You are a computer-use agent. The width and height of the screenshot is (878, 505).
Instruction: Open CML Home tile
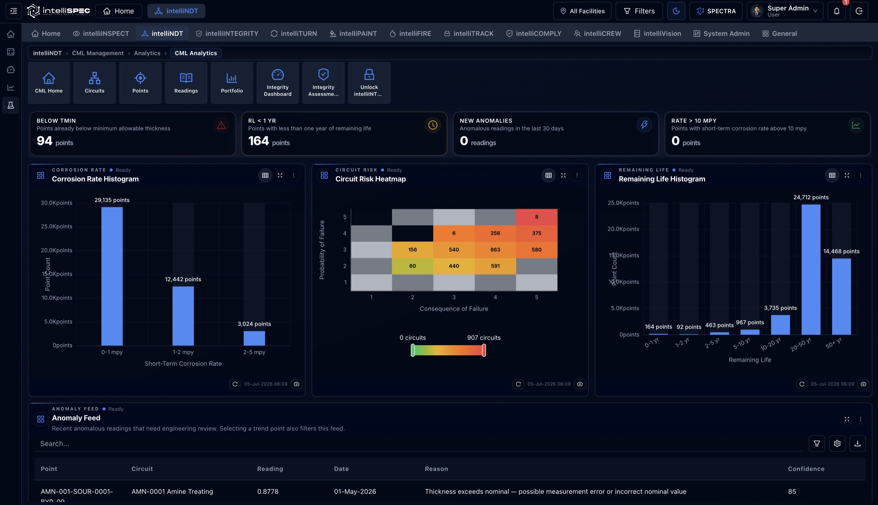pyautogui.click(x=49, y=83)
